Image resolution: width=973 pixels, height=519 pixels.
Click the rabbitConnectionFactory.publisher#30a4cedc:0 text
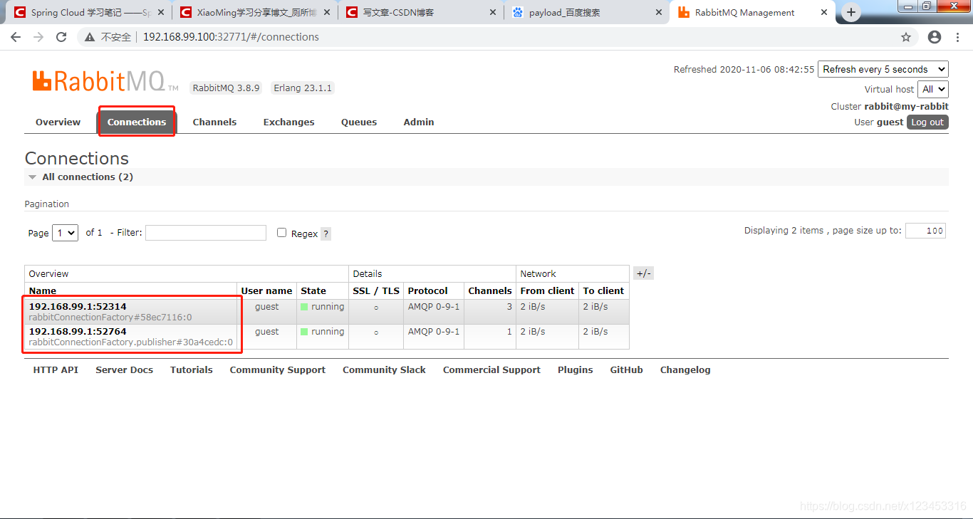[130, 342]
